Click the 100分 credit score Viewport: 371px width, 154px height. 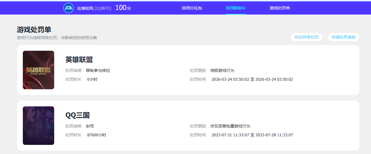point(123,8)
